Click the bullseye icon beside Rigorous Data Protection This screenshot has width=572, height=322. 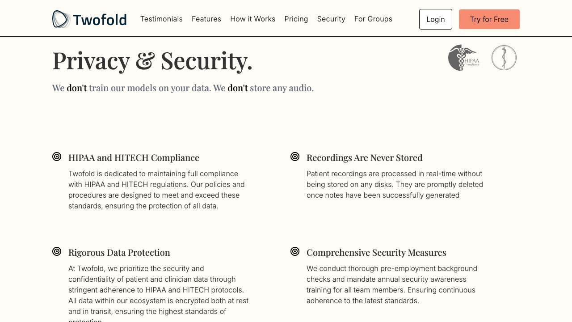point(56,251)
